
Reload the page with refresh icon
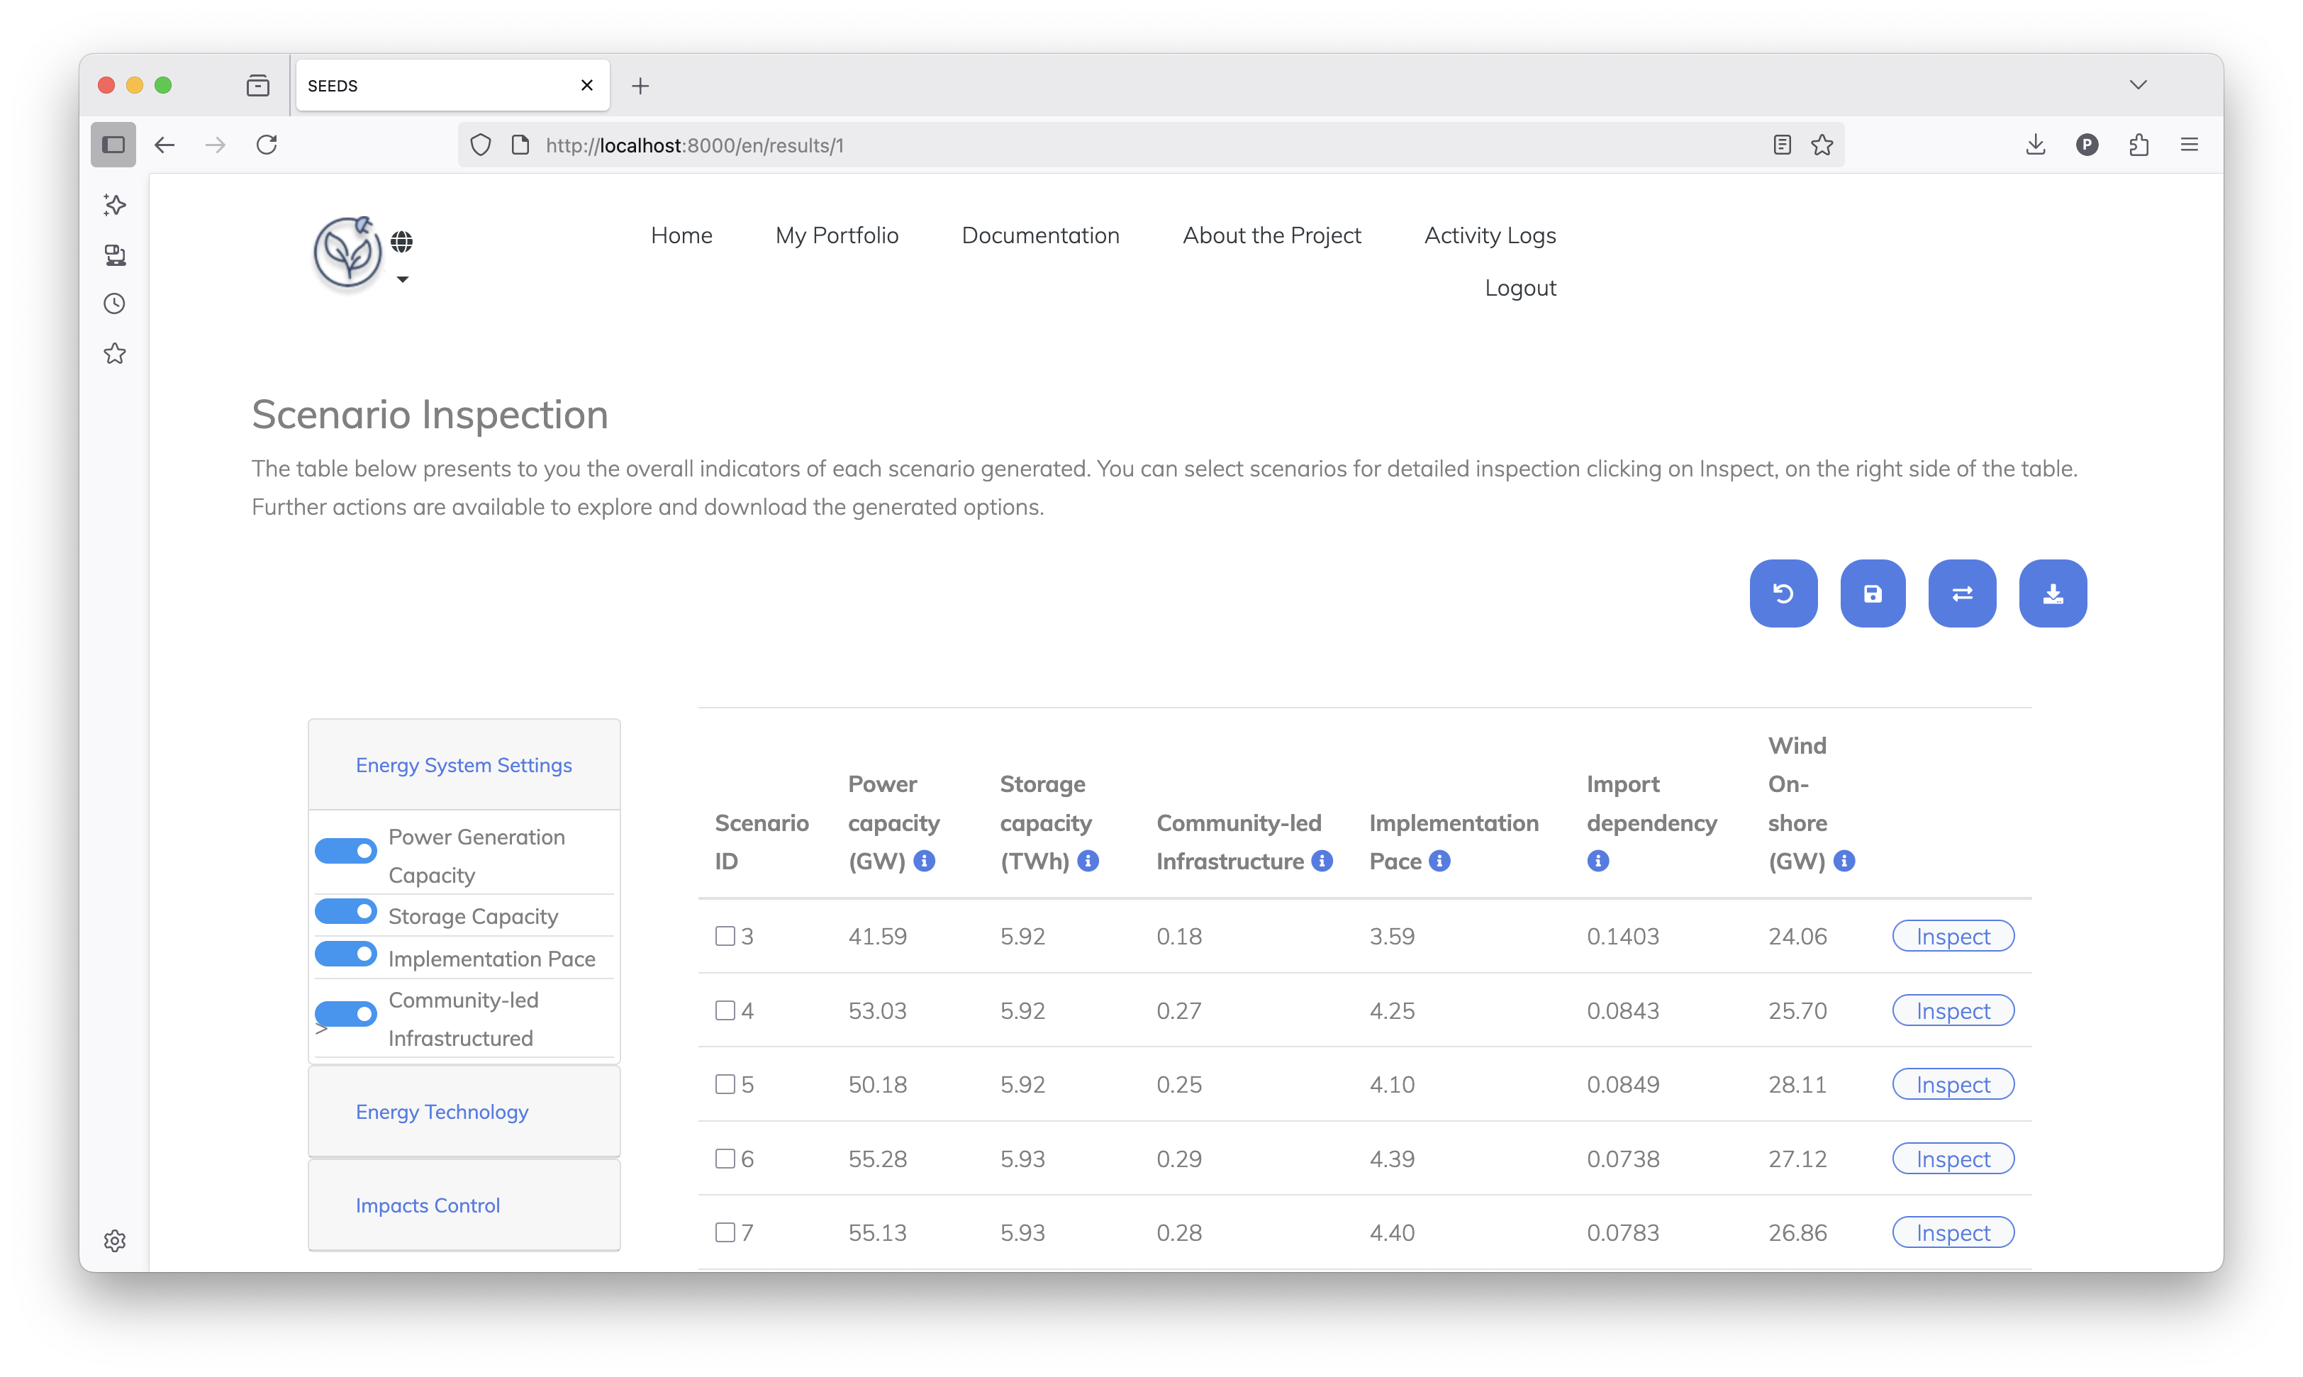(x=267, y=145)
